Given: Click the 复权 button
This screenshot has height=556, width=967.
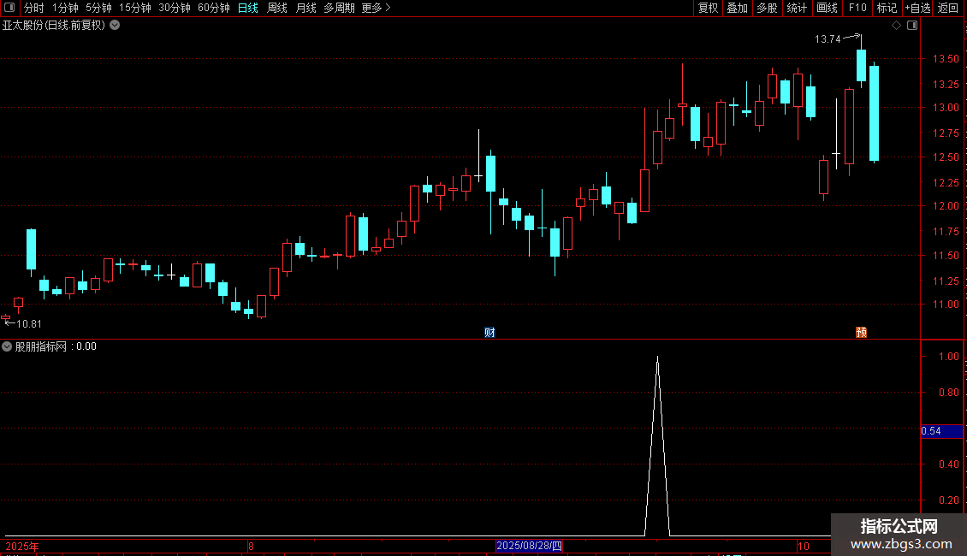Looking at the screenshot, I should pyautogui.click(x=708, y=8).
